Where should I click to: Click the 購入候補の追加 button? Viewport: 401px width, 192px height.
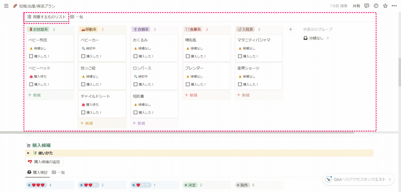point(44,161)
